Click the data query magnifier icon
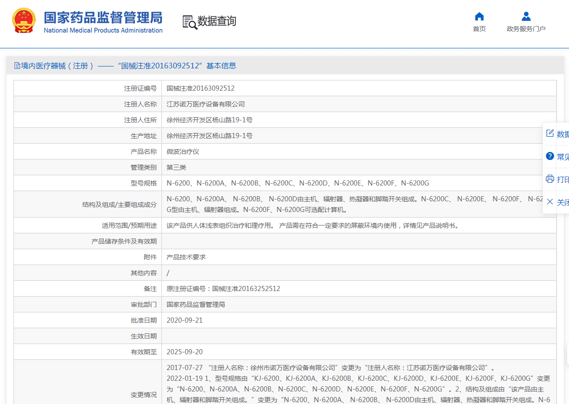This screenshot has width=569, height=404. pos(190,22)
